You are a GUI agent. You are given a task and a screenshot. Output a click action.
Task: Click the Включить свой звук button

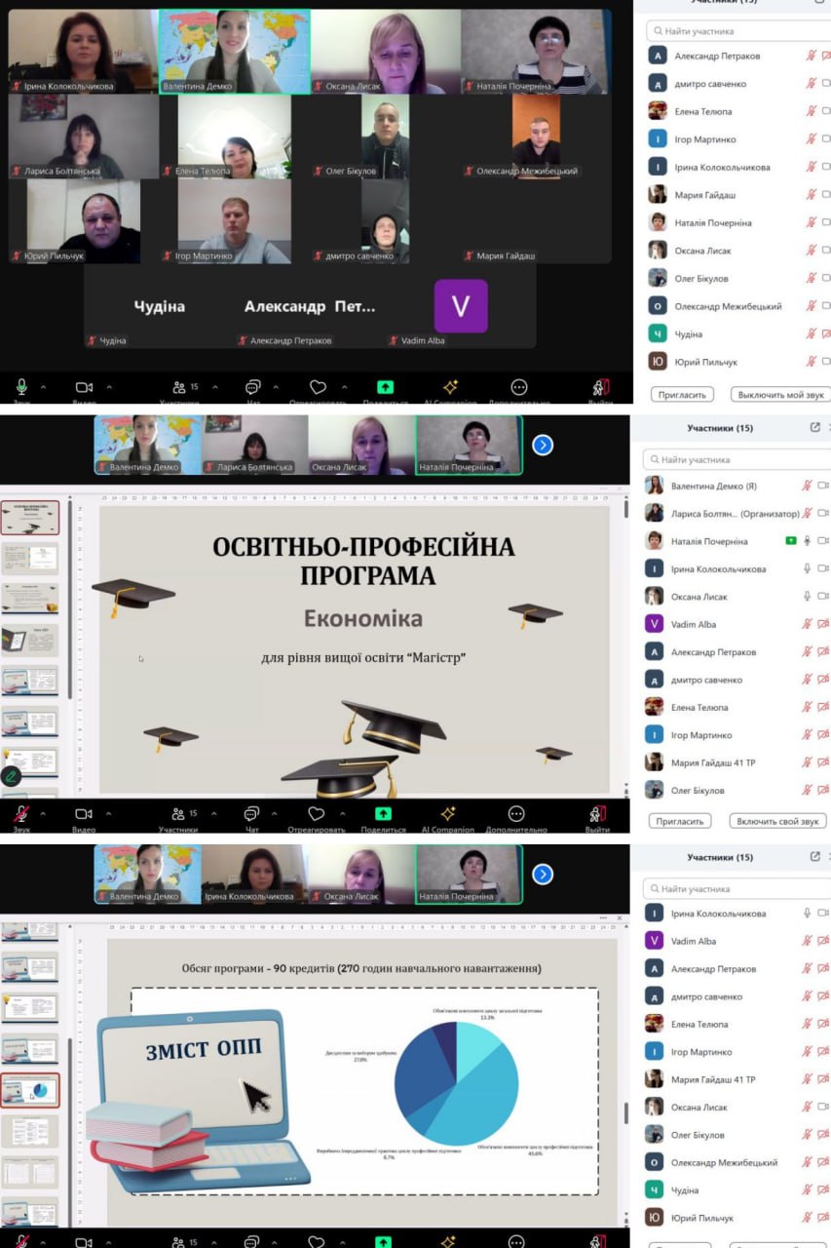pos(777,821)
